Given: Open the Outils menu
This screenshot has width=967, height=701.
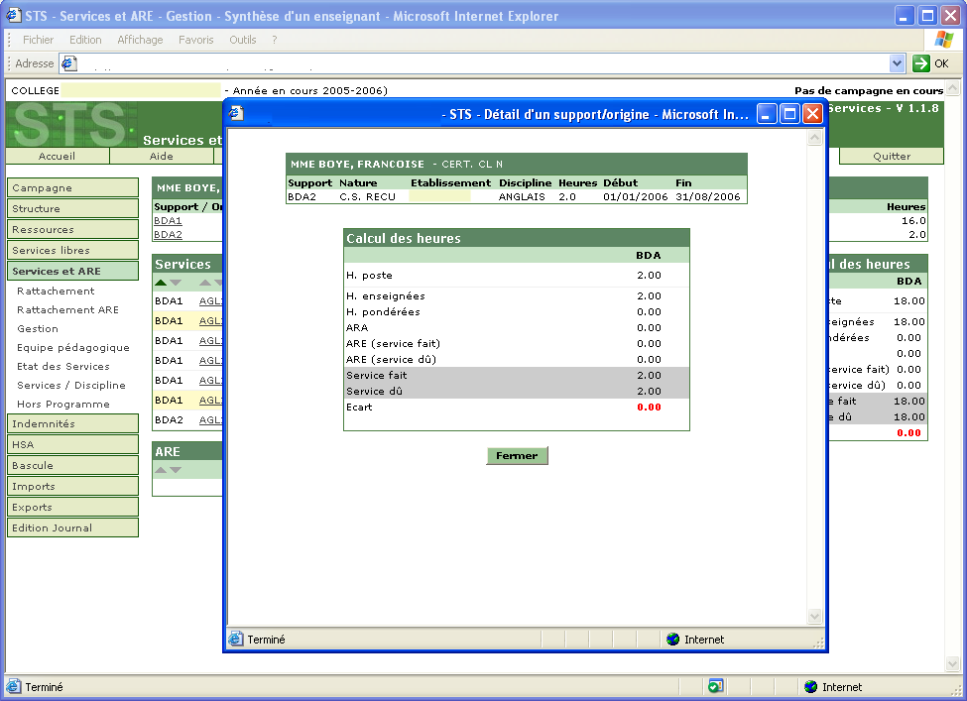Looking at the screenshot, I should click(x=242, y=40).
